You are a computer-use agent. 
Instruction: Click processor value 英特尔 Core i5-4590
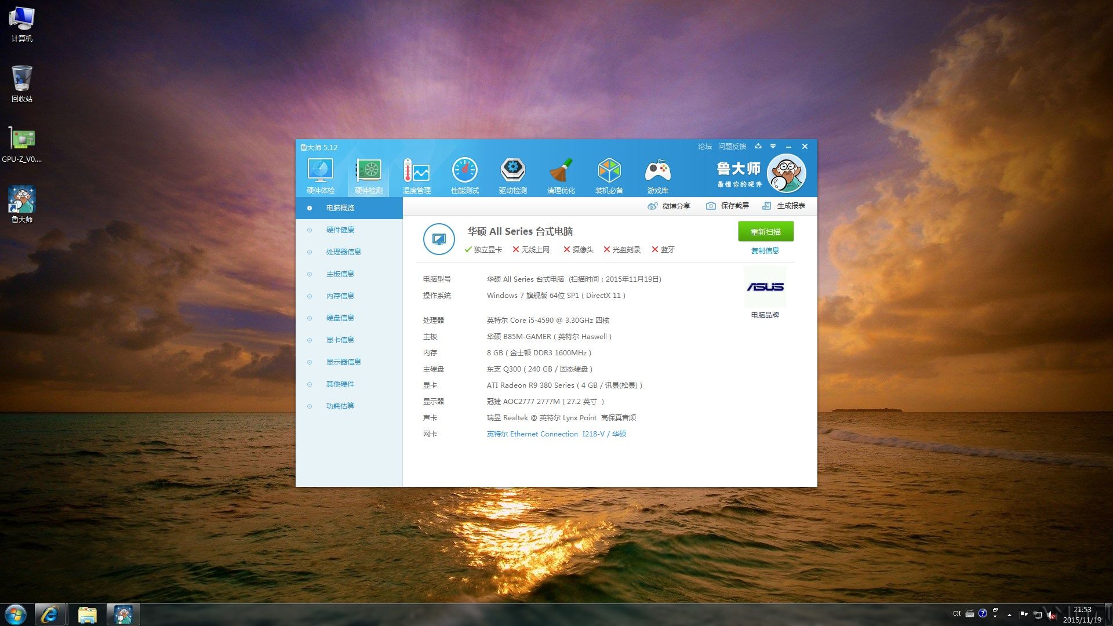click(x=548, y=321)
